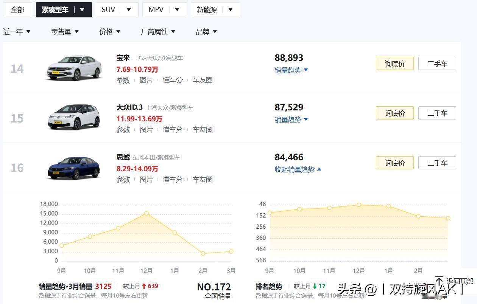Open the 厂商属性 filter dropdown

(x=158, y=32)
